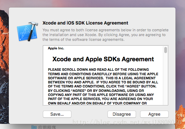Screen dimensions: 185x129
Task: Open the Save... license dialog
Action: point(57,114)
